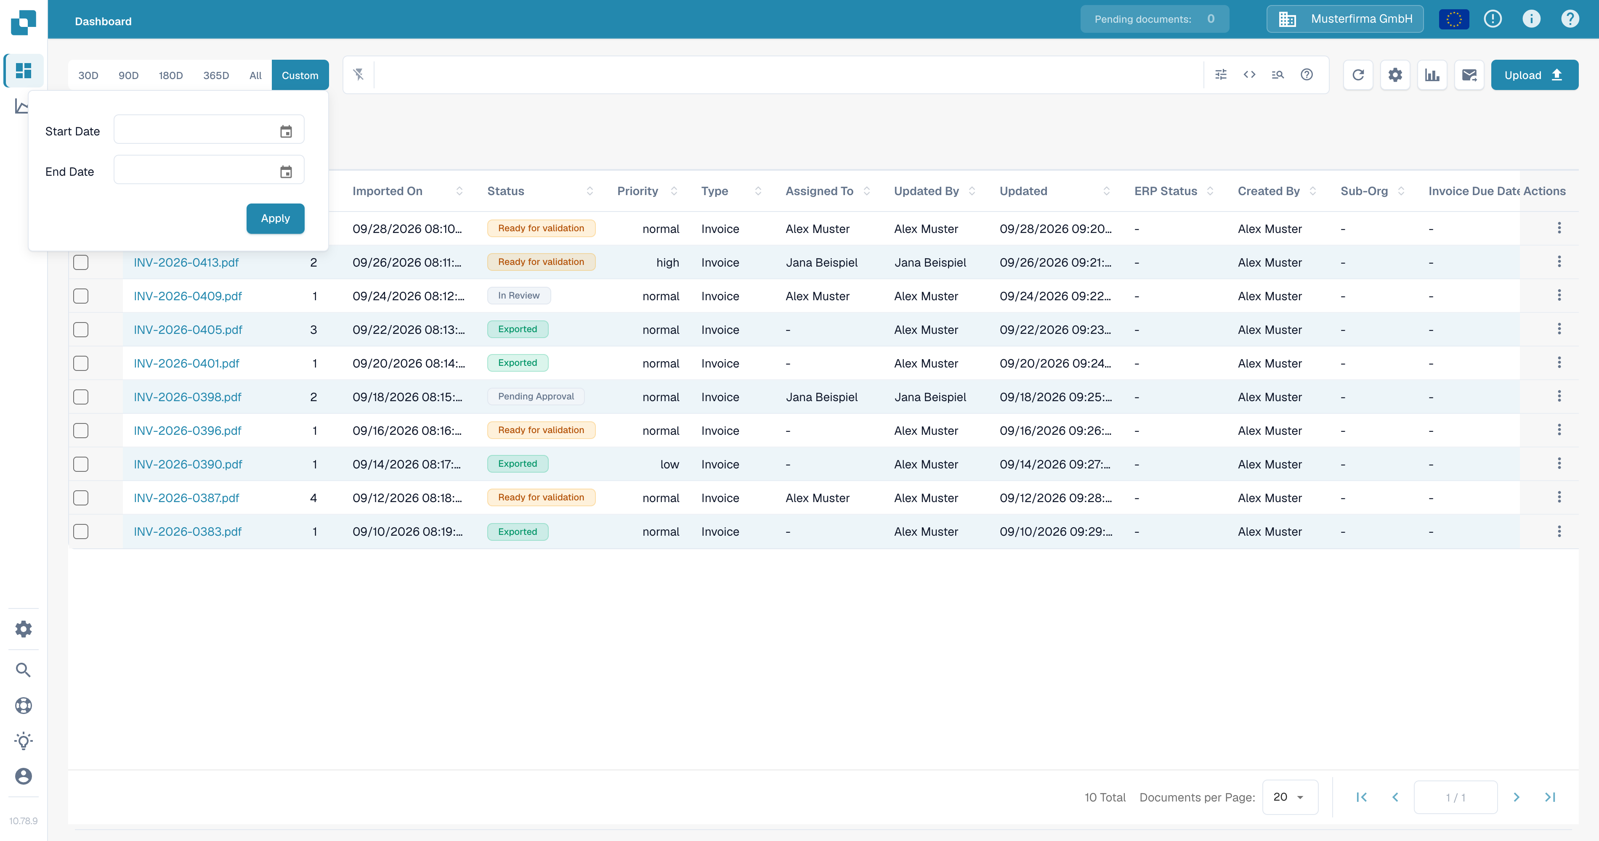Open the Start Date calendar picker
The width and height of the screenshot is (1599, 841).
286,132
